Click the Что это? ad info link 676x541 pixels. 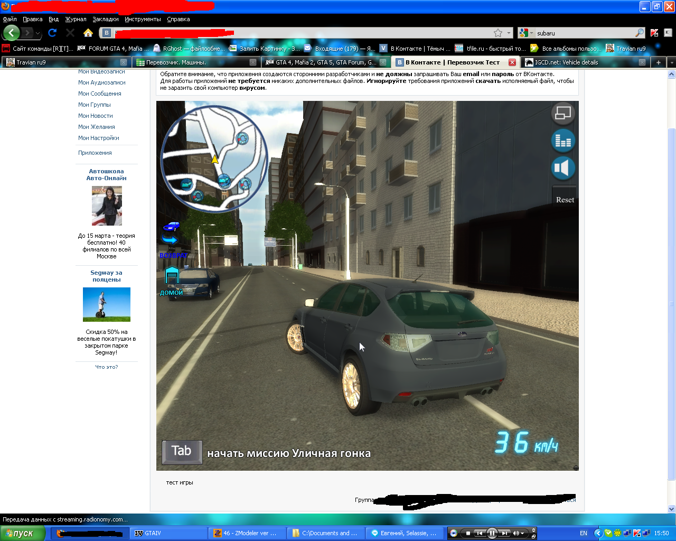107,367
